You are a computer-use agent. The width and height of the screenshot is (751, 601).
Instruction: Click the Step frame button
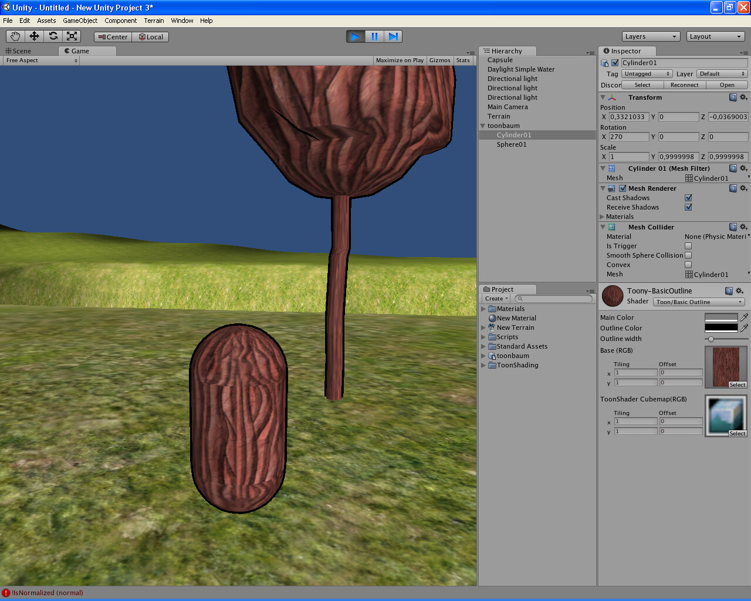pyautogui.click(x=393, y=36)
